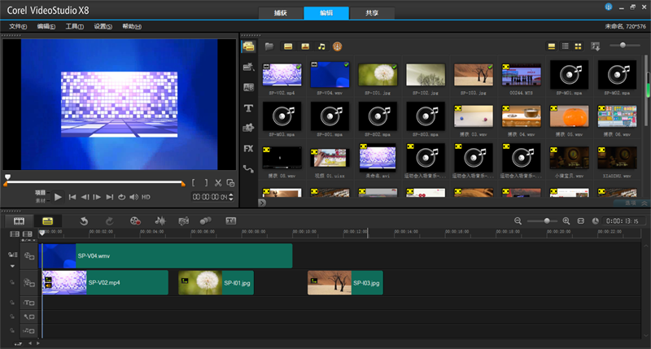Select the SP-I03.jpg clip on timeline
Image resolution: width=651 pixels, height=349 pixels.
[x=345, y=283]
